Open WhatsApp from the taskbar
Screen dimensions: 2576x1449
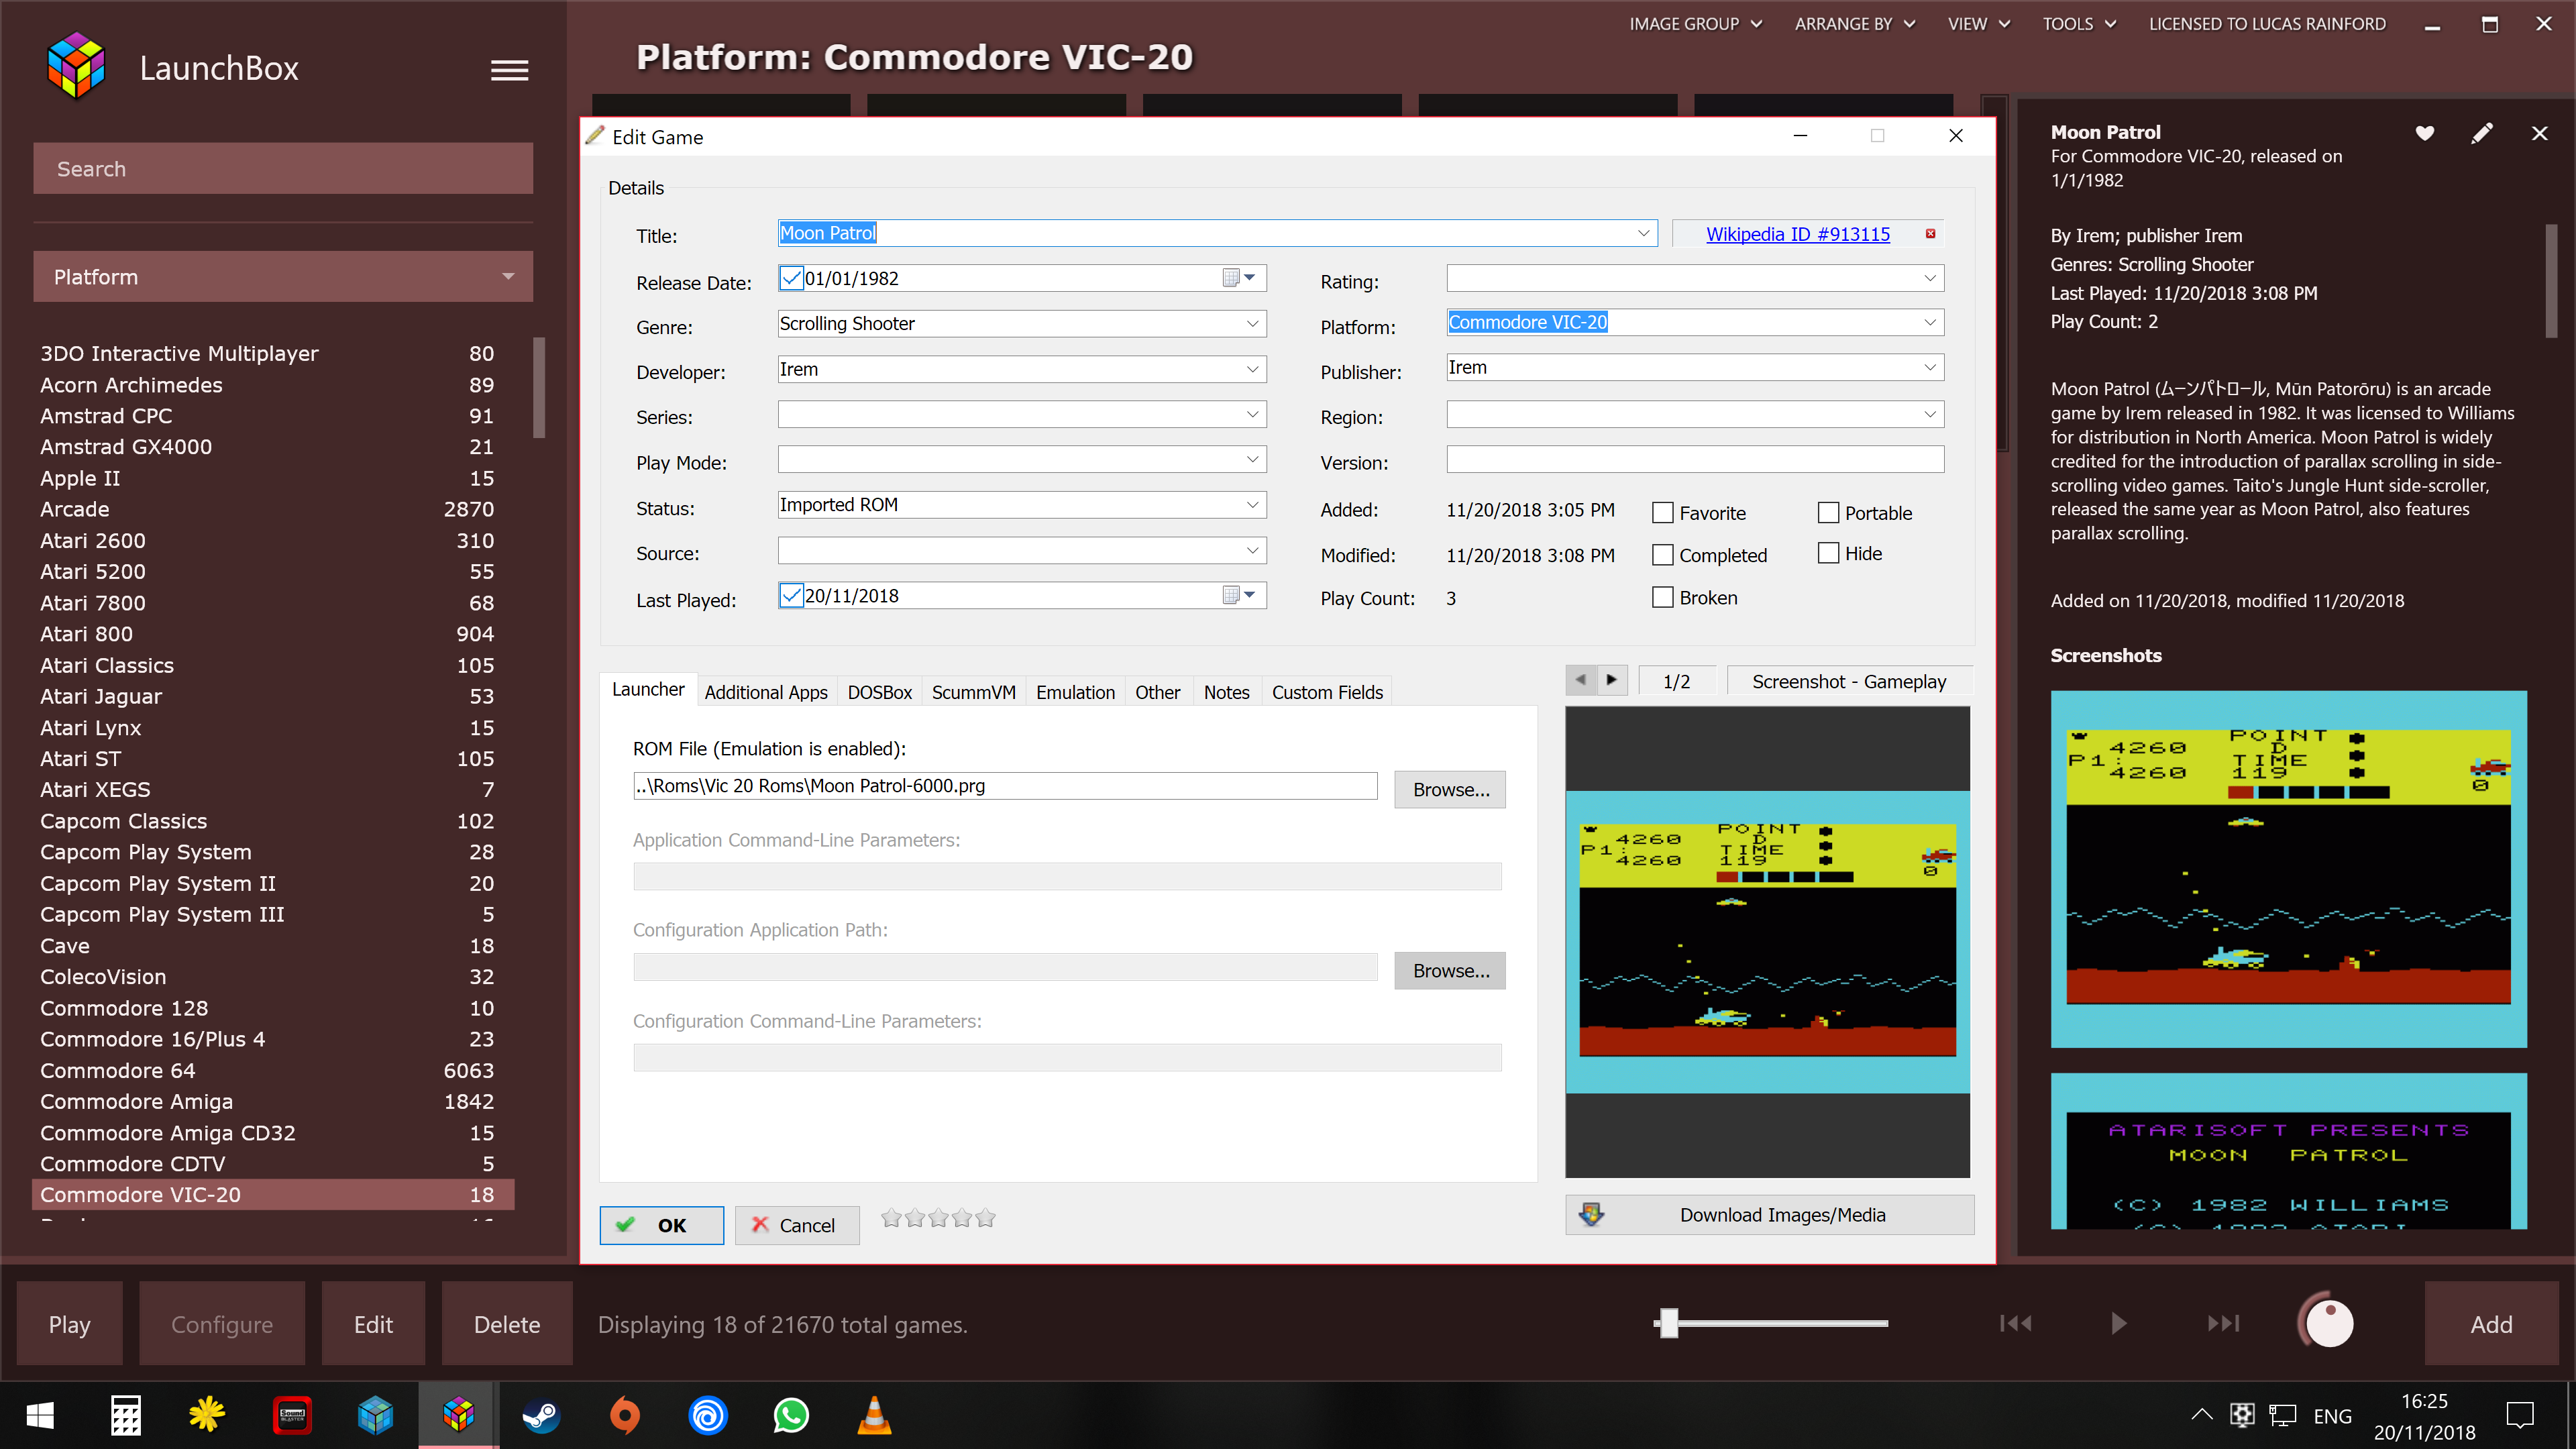tap(791, 1416)
